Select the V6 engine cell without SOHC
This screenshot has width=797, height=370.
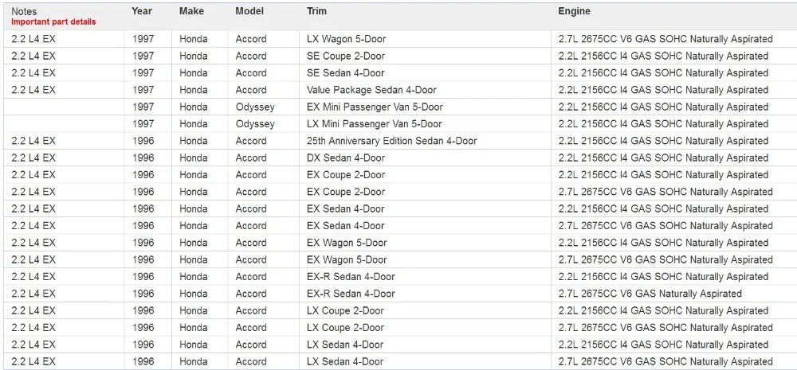(650, 294)
